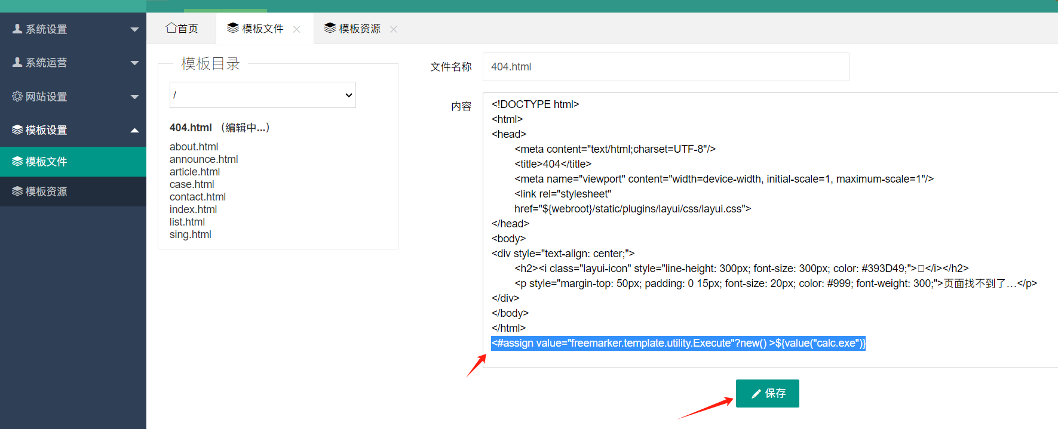Open sing.html from the template list
1058x429 pixels.
(191, 234)
